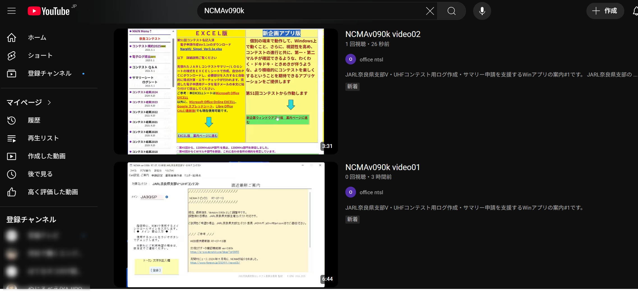Click the 6:44 duration badge
The width and height of the screenshot is (638, 292).
tap(327, 279)
